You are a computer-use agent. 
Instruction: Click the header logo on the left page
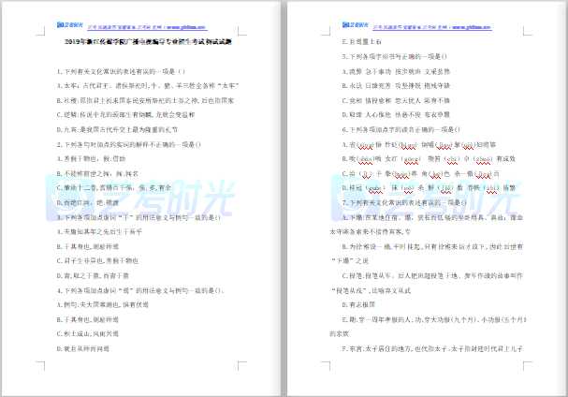pyautogui.click(x=67, y=27)
